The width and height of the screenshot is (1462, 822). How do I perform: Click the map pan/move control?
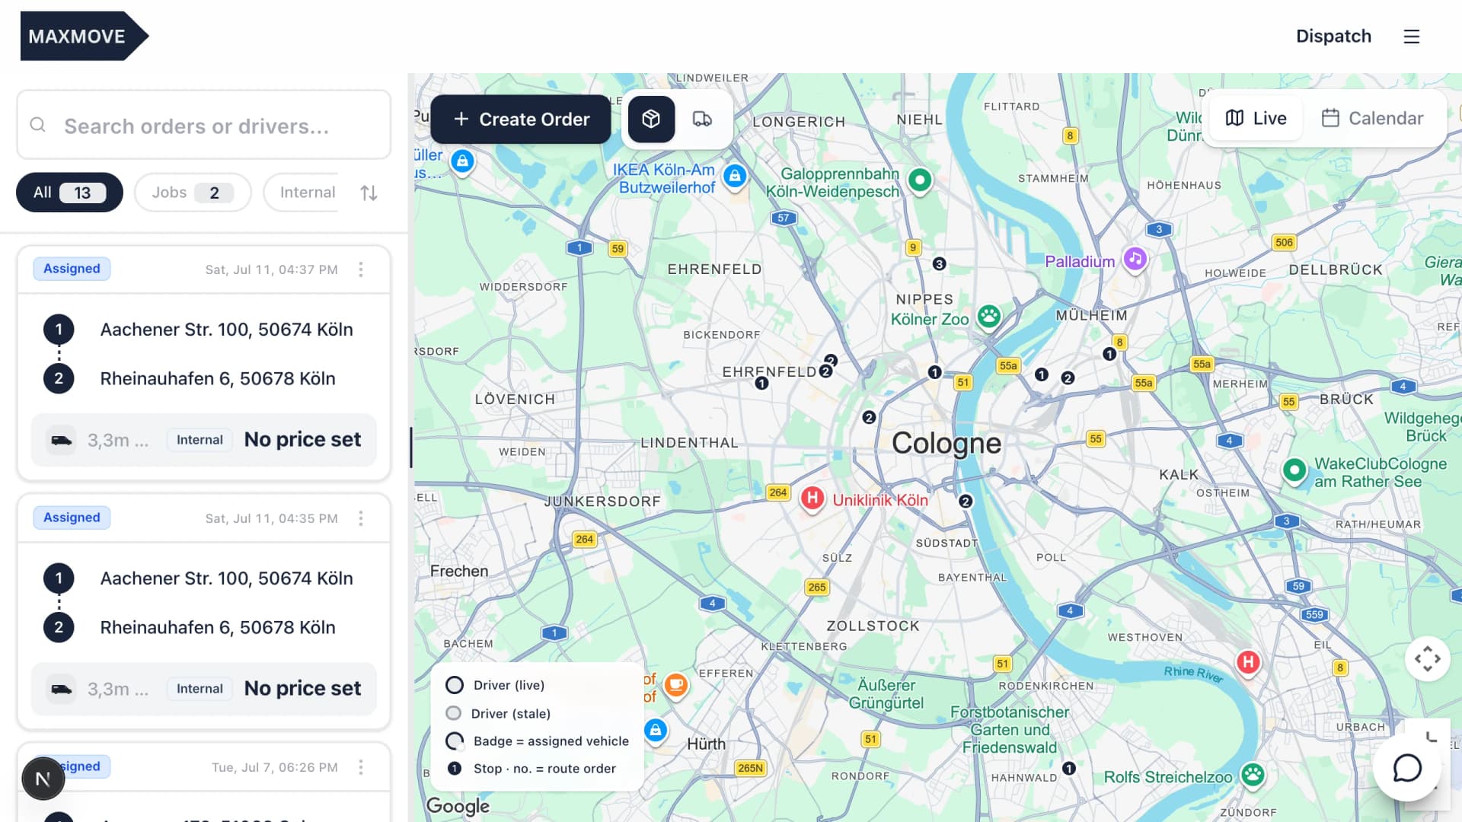(x=1427, y=659)
